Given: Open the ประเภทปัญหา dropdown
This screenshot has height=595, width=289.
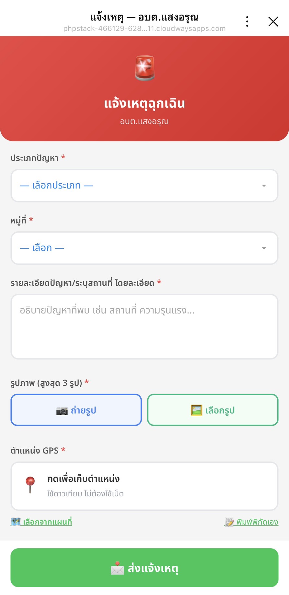Looking at the screenshot, I should pyautogui.click(x=144, y=186).
